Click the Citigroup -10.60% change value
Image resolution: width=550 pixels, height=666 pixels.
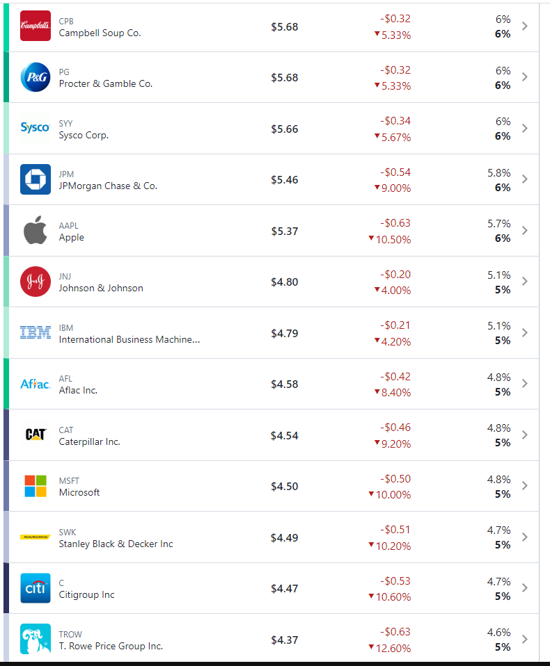click(392, 596)
